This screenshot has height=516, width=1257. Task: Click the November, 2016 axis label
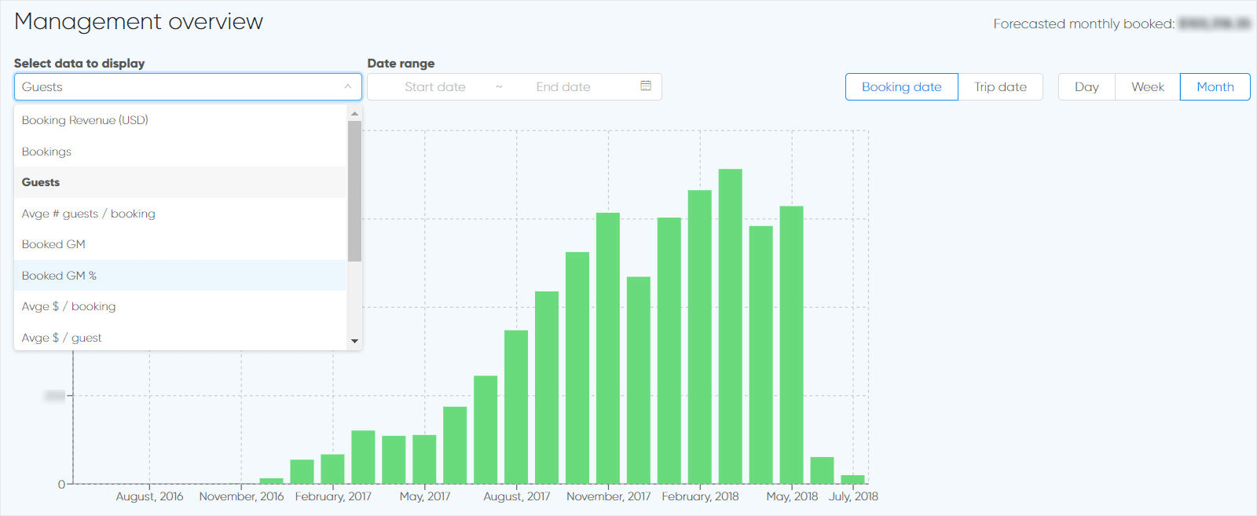tap(241, 496)
